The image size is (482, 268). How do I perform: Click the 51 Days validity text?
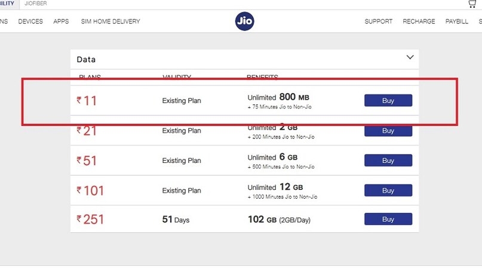176,220
